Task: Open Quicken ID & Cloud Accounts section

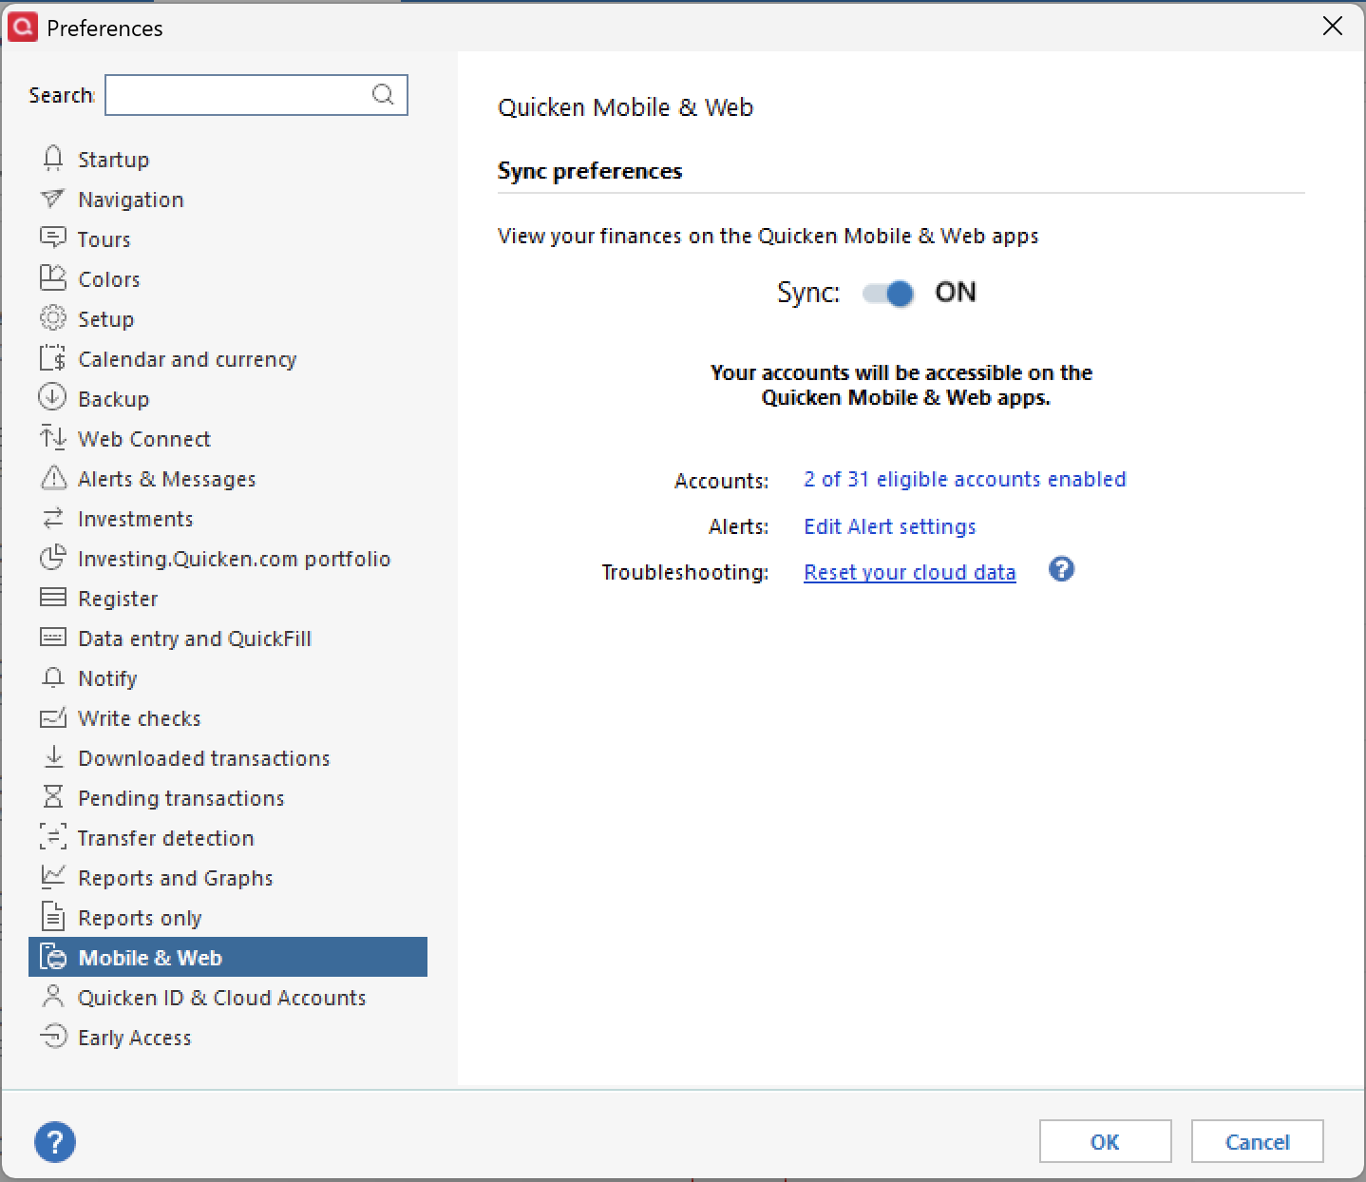Action: click(x=222, y=998)
